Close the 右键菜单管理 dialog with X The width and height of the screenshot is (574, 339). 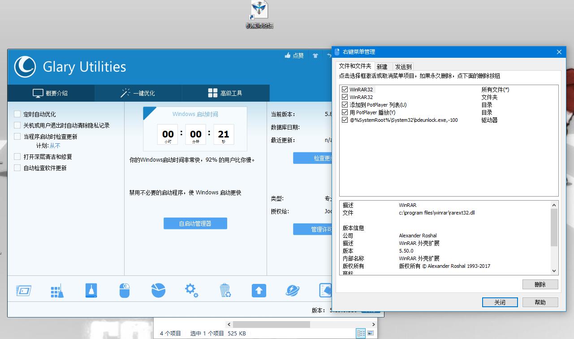click(559, 52)
